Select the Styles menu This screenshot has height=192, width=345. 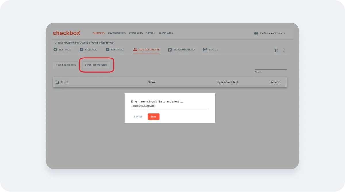coord(151,33)
